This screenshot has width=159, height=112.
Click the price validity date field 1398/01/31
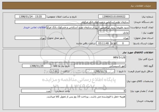click(100, 71)
